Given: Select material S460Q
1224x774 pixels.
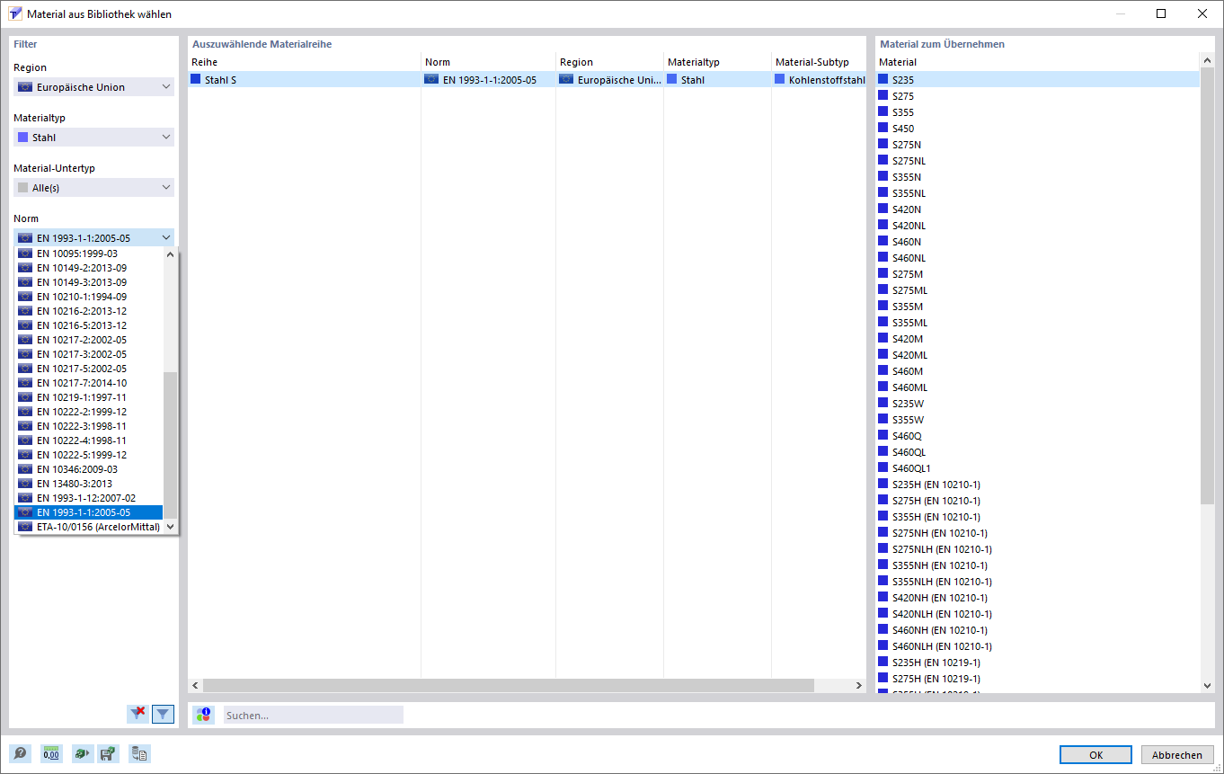Looking at the screenshot, I should pos(1038,436).
